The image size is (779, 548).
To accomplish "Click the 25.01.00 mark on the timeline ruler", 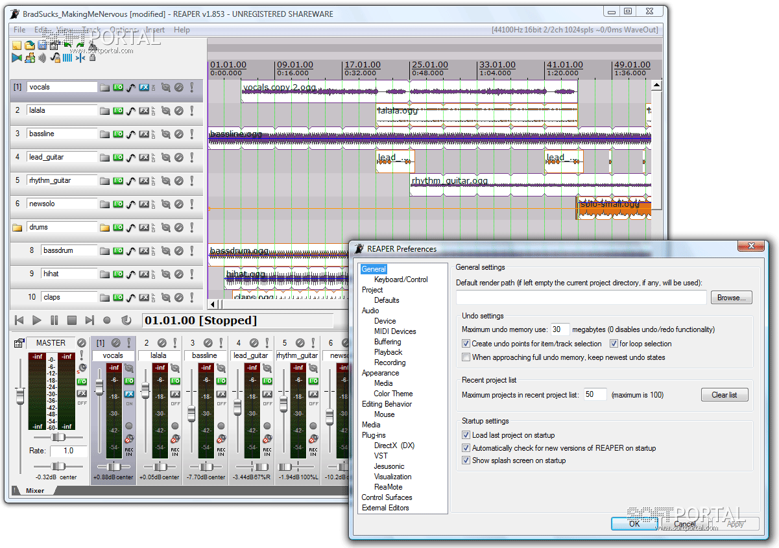I will (430, 66).
